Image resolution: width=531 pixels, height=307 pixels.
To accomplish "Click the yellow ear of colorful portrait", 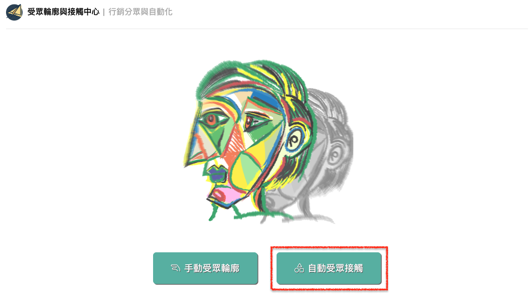I will coord(295,140).
